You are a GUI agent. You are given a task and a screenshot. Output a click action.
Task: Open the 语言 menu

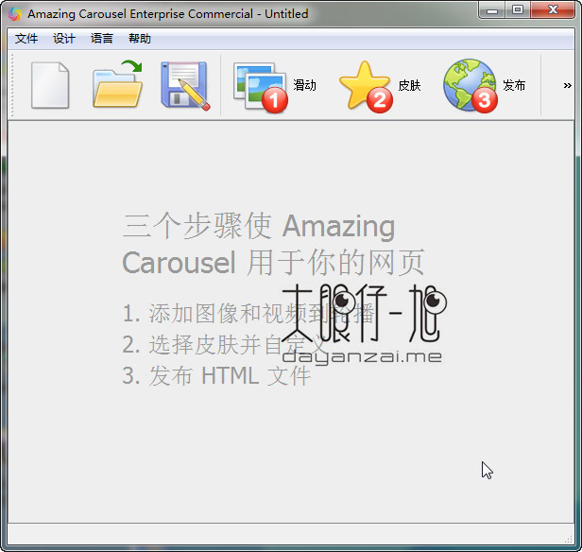[x=102, y=39]
